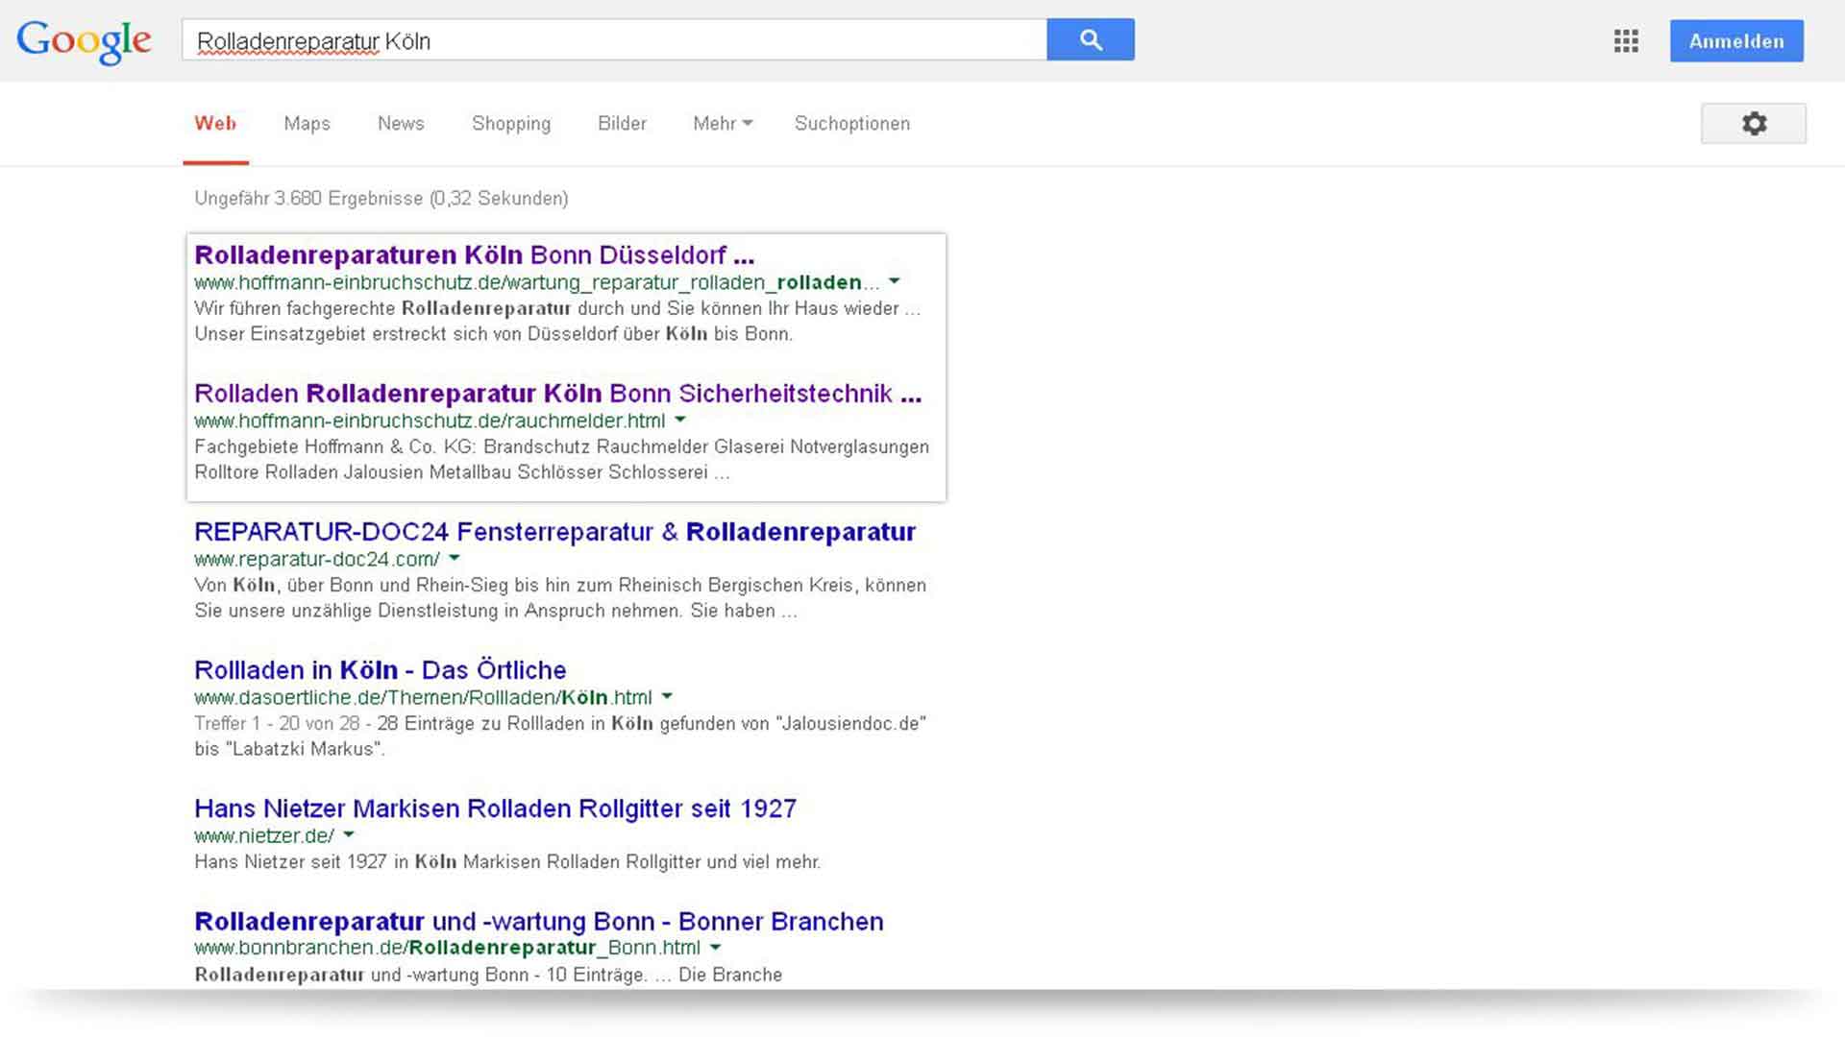Click the Ungefähr 3.680 Ergebnisse text

(x=381, y=199)
